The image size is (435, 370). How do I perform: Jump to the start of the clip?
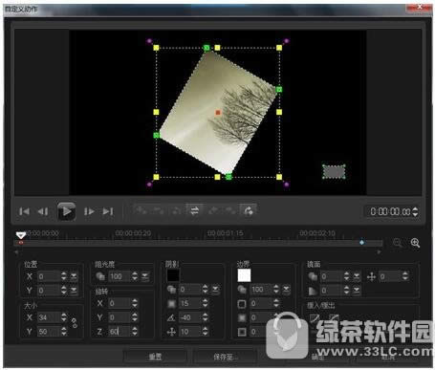tap(24, 211)
